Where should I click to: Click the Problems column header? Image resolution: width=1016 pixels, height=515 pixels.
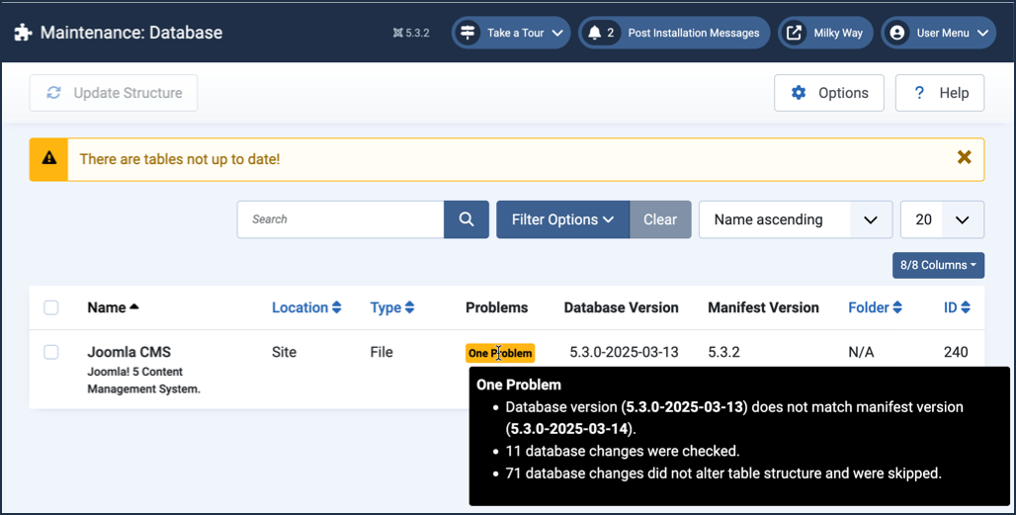pyautogui.click(x=496, y=307)
